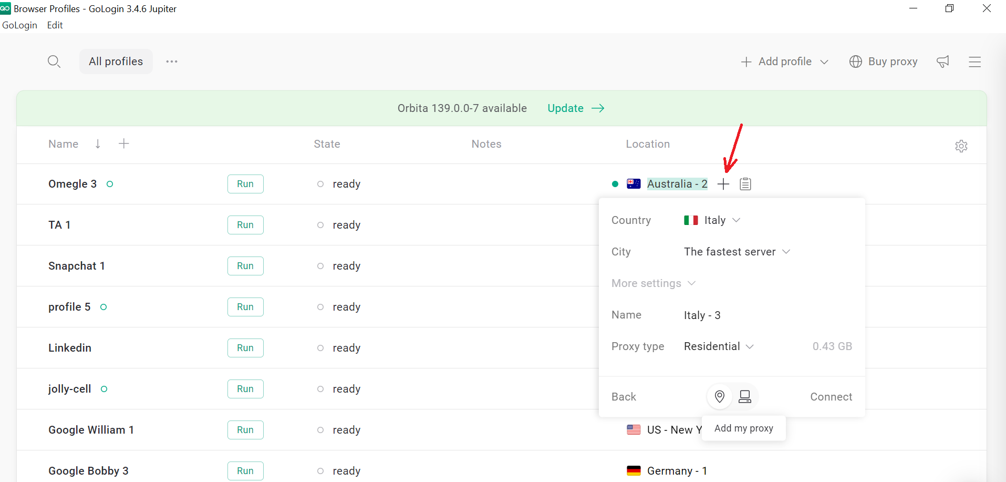
Task: Click the announcements megaphone icon
Action: coord(943,61)
